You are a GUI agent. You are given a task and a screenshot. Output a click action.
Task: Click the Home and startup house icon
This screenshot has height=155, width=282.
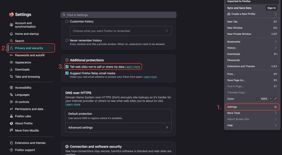[11, 34]
